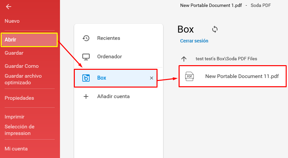288x158 pixels.
Task: Click the back arrow in the red sidebar
Action: pos(9,7)
